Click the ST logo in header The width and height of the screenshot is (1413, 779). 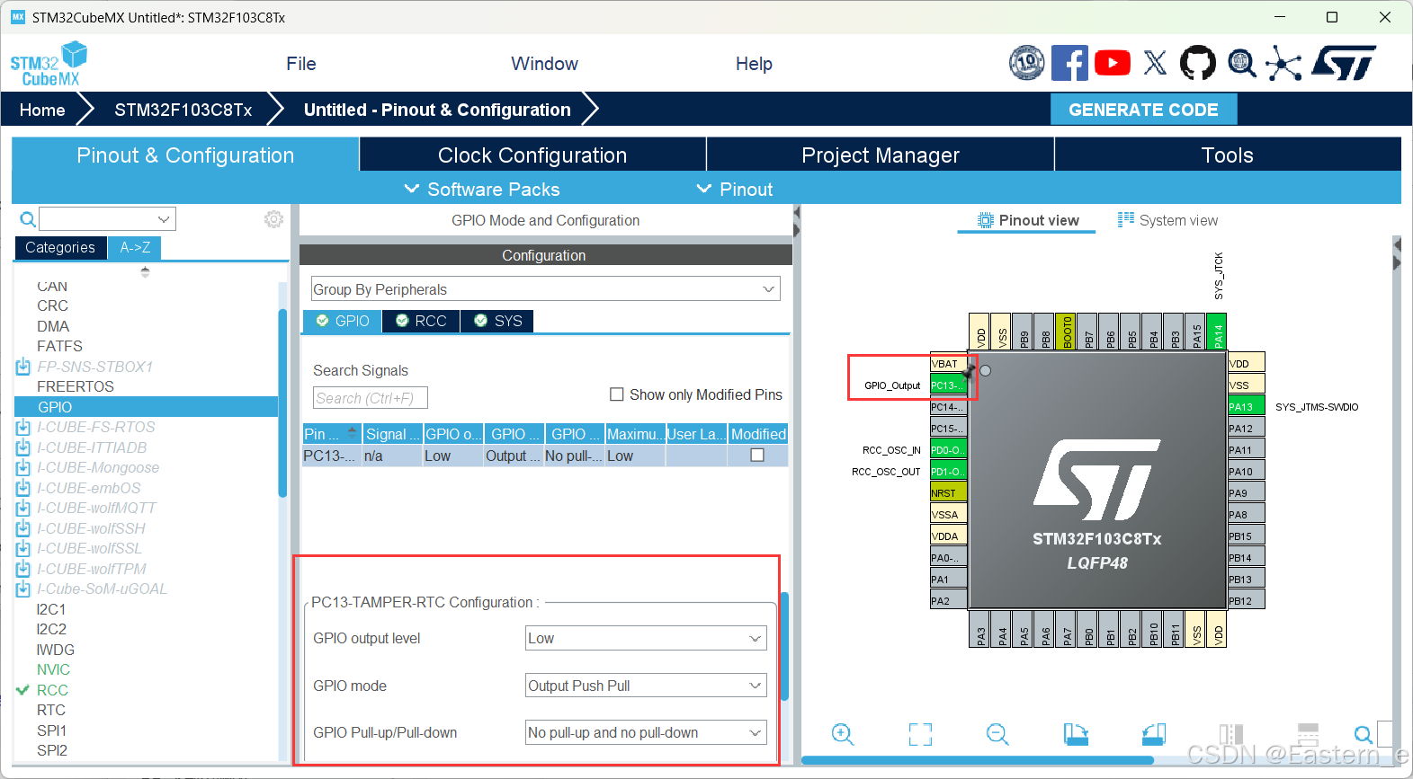pyautogui.click(x=1344, y=63)
